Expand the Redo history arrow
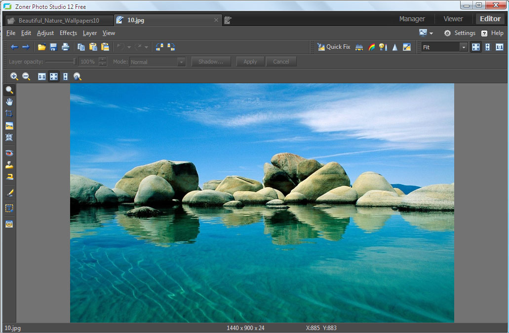 [147, 47]
